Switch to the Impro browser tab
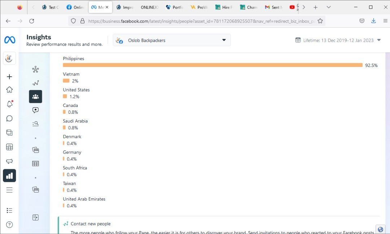Viewport: 390px width, 234px height. [x=125, y=7]
